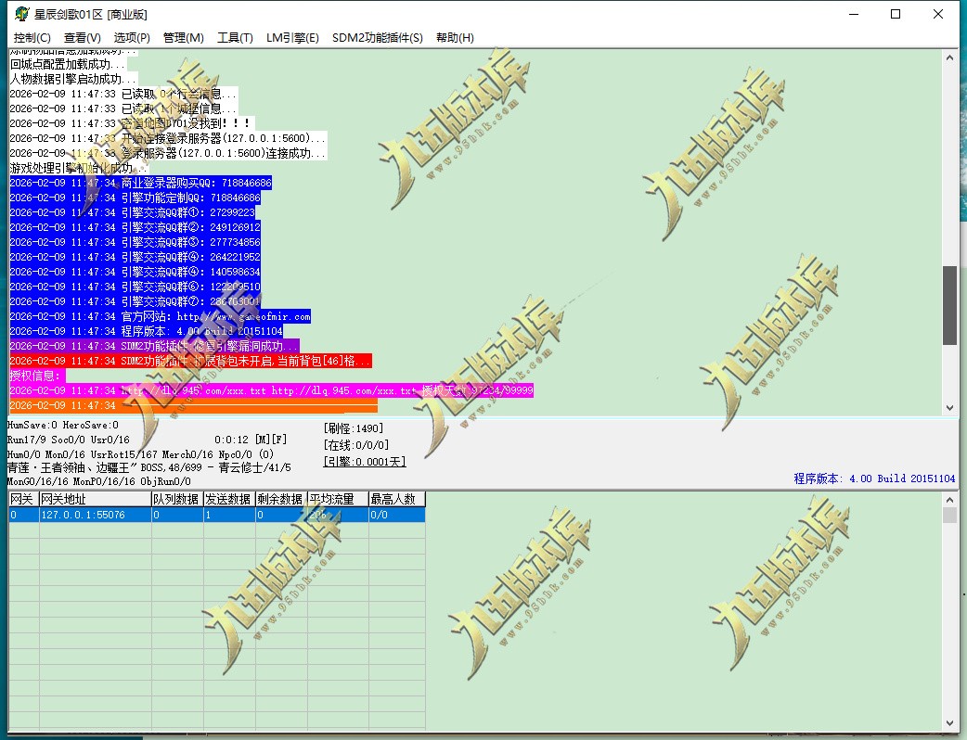Open the SDM2功能插件(S) menu
This screenshot has width=967, height=740.
point(378,38)
